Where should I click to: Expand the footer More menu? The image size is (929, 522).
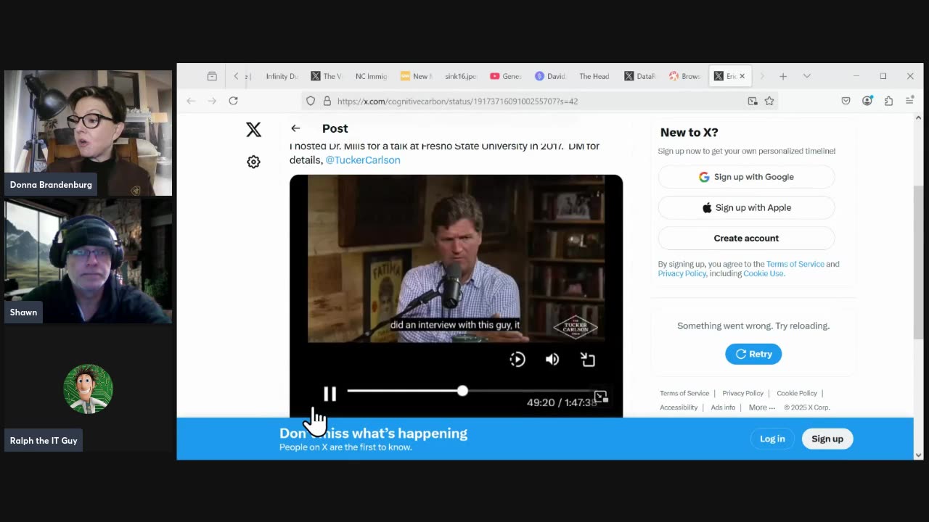click(x=762, y=407)
